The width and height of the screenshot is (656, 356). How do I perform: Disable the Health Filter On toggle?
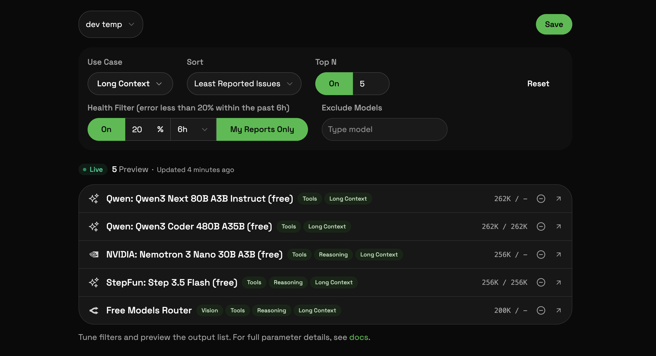pos(106,129)
